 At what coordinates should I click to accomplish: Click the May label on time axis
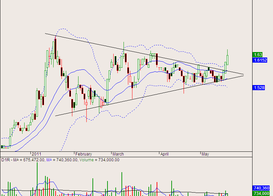click(205, 154)
